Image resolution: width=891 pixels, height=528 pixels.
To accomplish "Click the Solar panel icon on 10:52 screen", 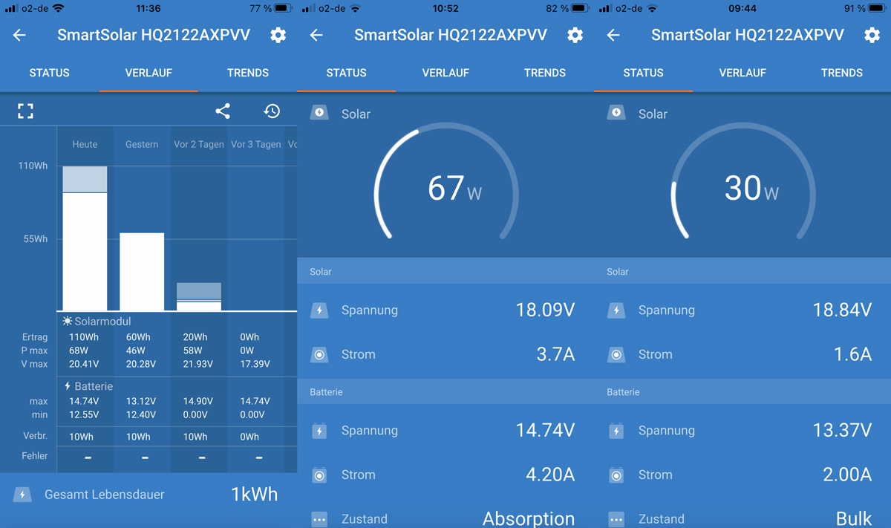I will pyautogui.click(x=319, y=113).
